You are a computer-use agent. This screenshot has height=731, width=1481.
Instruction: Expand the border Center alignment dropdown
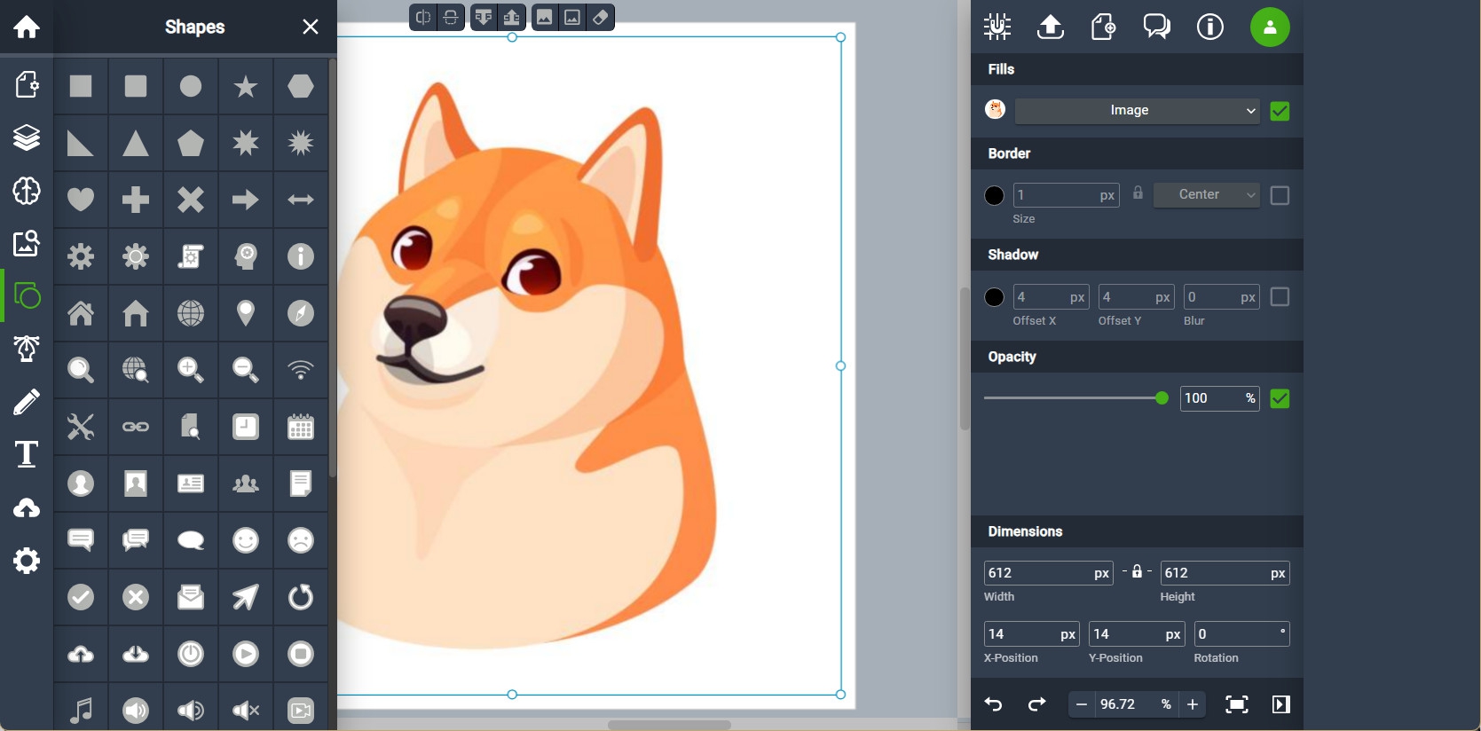pyautogui.click(x=1206, y=195)
